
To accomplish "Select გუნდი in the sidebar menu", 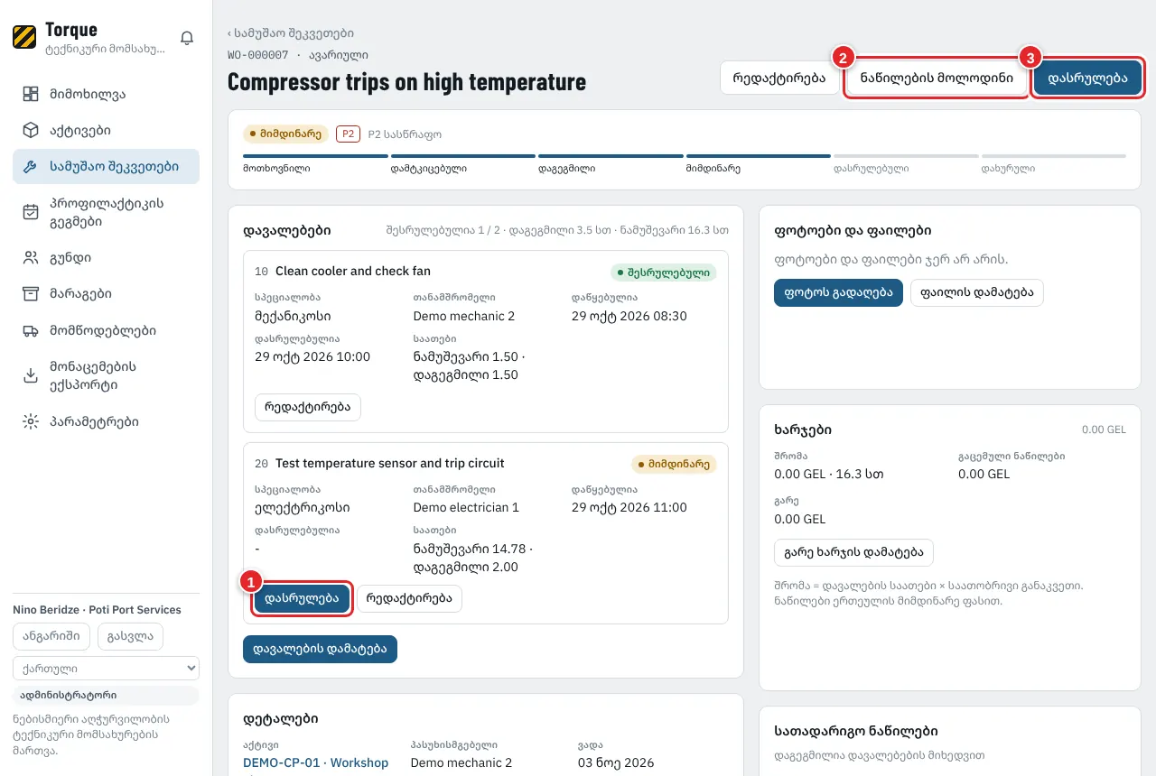I will (x=106, y=258).
